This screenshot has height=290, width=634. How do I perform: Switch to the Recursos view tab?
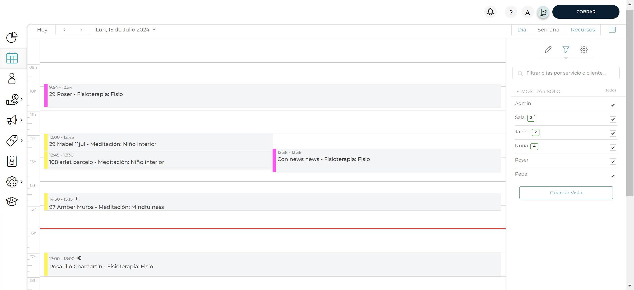[x=583, y=30]
